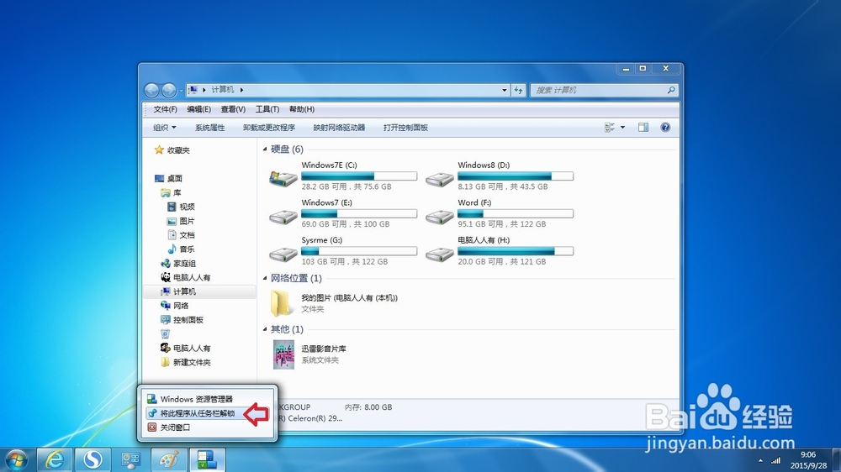Click the active Explorer taskbar button
Viewport: 841px width, 472px height.
(207, 459)
